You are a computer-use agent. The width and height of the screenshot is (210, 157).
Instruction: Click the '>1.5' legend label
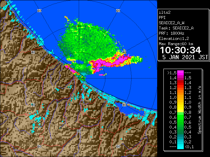click(x=172, y=73)
